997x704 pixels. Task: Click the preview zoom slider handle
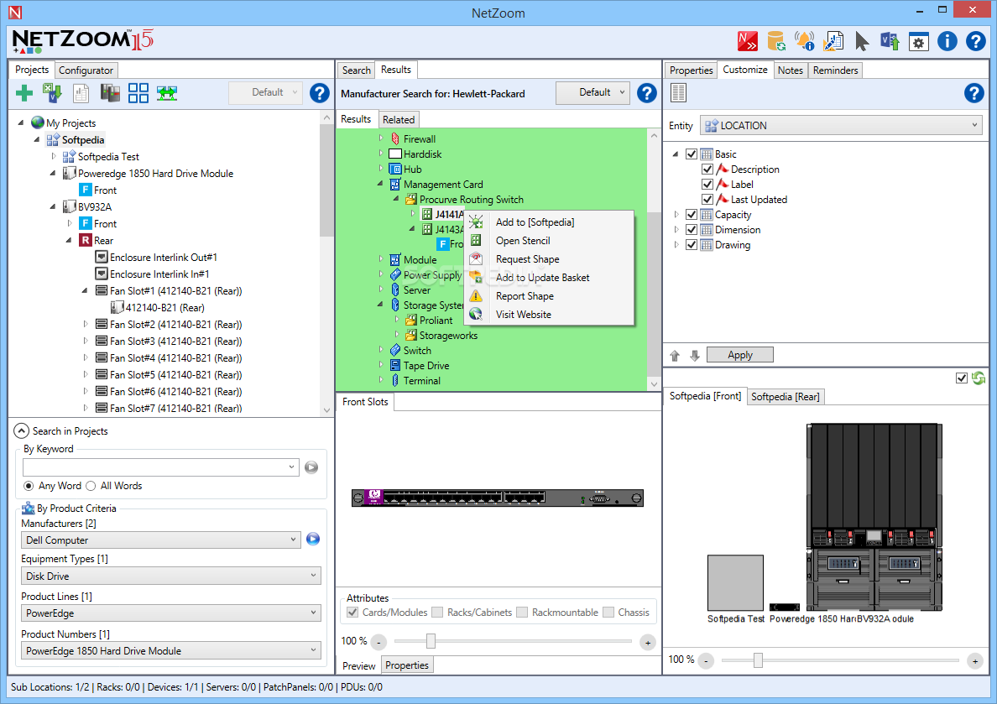[x=431, y=641]
